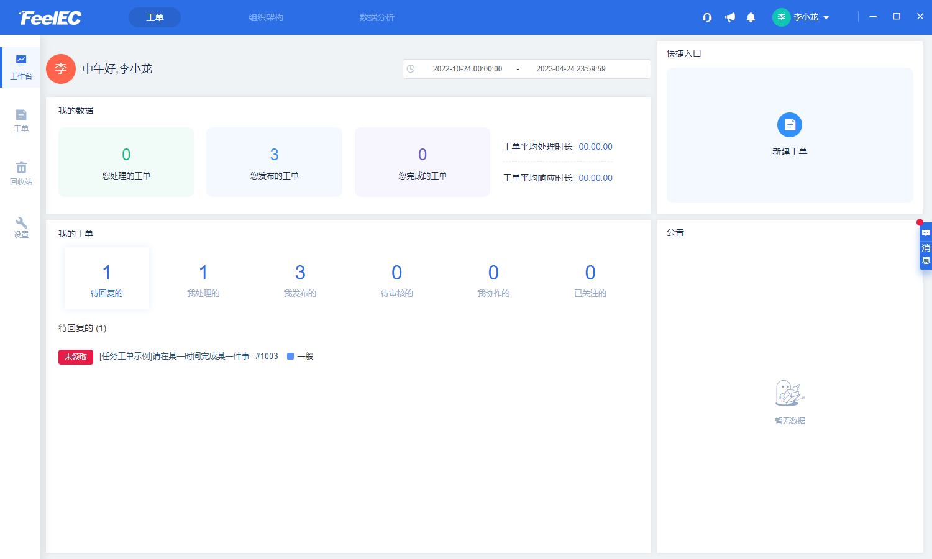Click the 暂无数据 empty state illustration
This screenshot has width=932, height=559.
[x=790, y=393]
